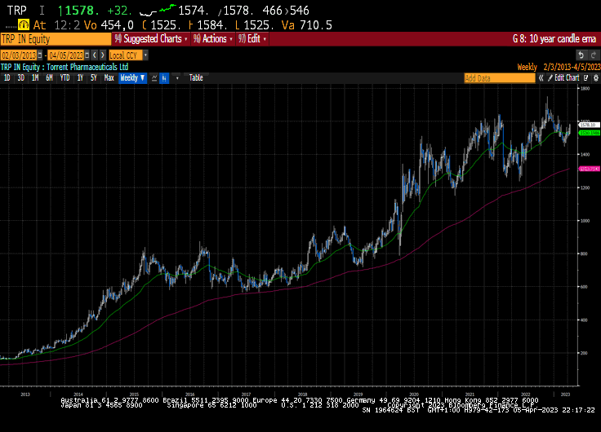Open the Actions dropdown menu
601x432 pixels.
(x=213, y=39)
